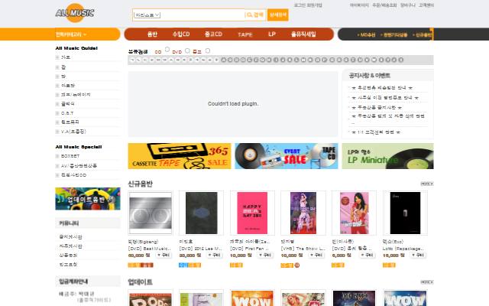The width and height of the screenshot is (489, 306).
Task: Select the 중고 radio button
Action: [x=208, y=50]
